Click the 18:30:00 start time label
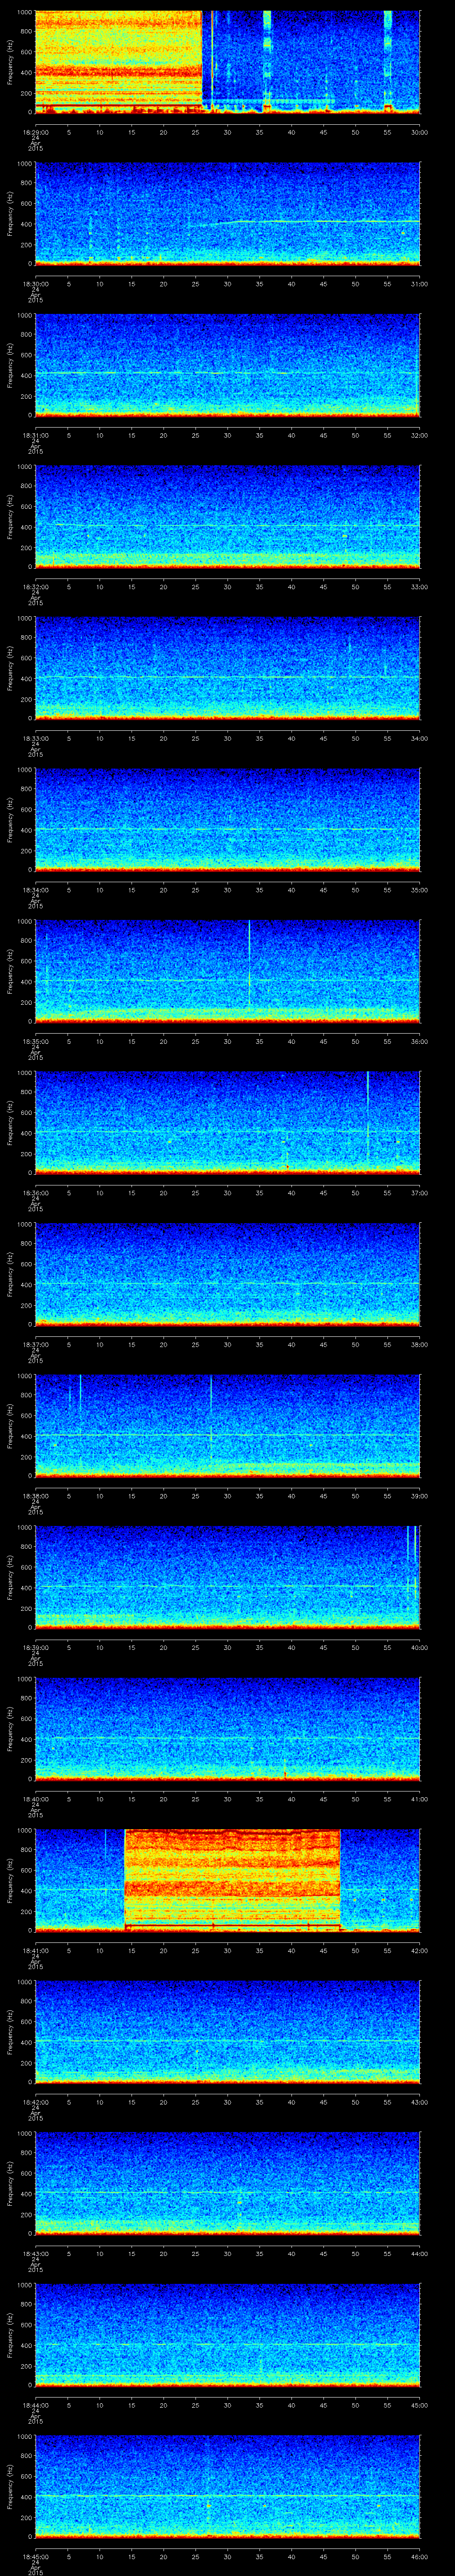Image resolution: width=455 pixels, height=2576 pixels. pos(35,284)
